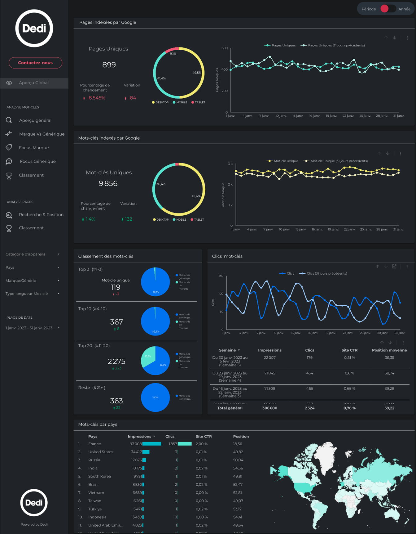416x534 pixels.
Task: Open the Catégorie d'appareils dropdown
Action: (33, 254)
